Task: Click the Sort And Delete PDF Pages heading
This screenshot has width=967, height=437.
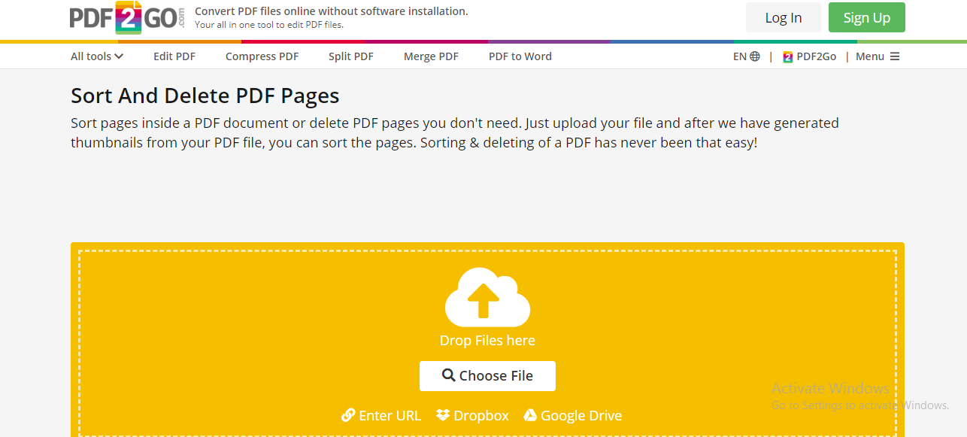Action: (x=205, y=96)
